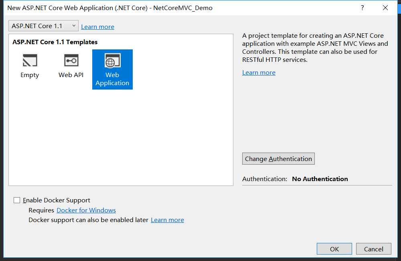Select the Web API template icon
Image resolution: width=401 pixels, height=261 pixels.
click(x=71, y=61)
